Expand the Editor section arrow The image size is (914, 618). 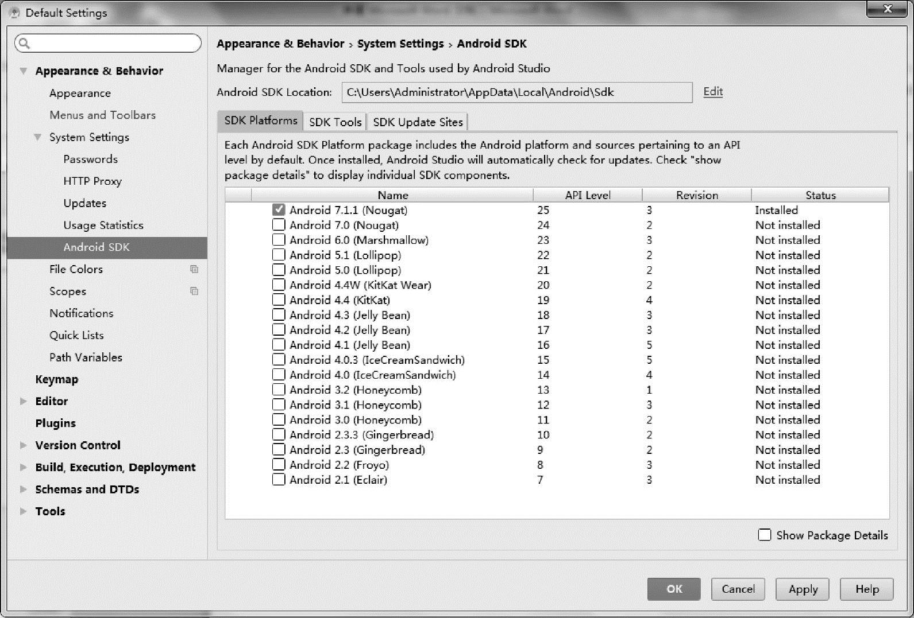coord(24,401)
